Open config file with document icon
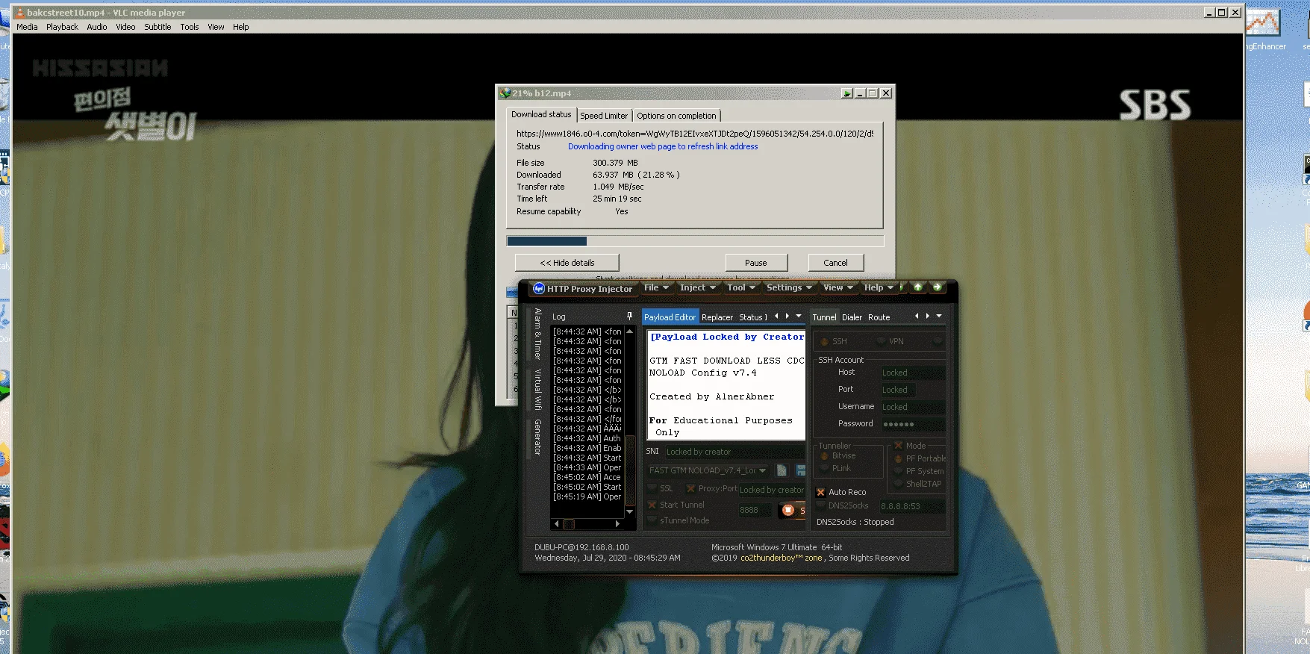Viewport: 1310px width, 654px height. click(782, 470)
